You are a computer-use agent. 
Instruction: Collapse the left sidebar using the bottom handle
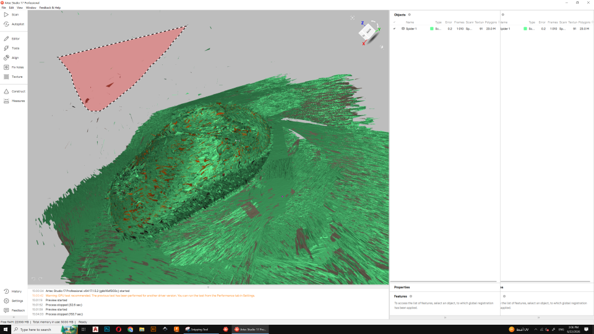pyautogui.click(x=14, y=317)
